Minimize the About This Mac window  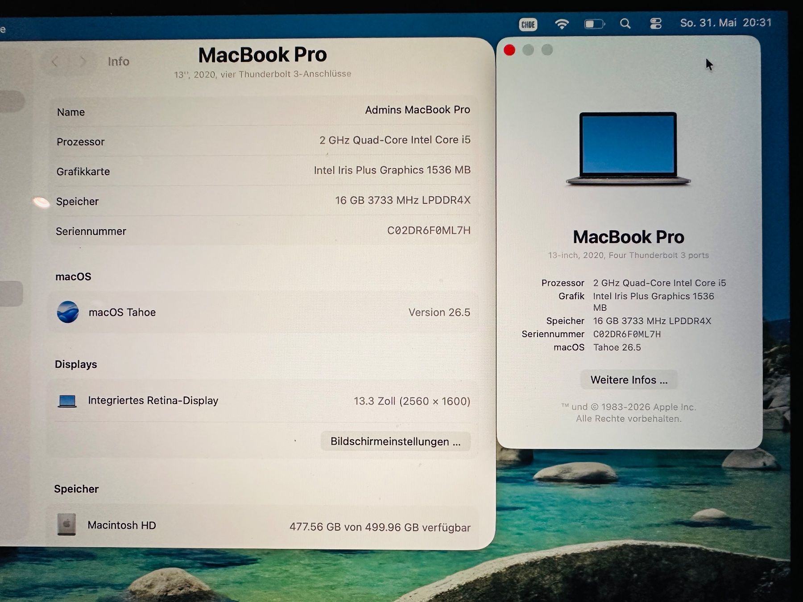point(528,50)
